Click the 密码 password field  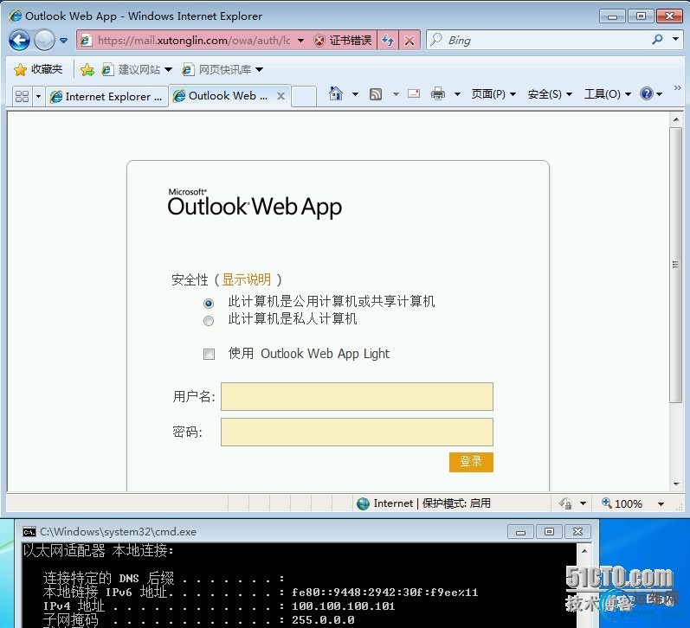point(357,432)
